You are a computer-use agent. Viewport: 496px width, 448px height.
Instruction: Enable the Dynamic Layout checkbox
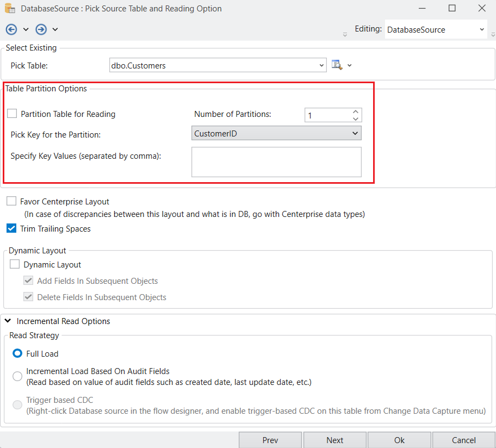tap(15, 265)
